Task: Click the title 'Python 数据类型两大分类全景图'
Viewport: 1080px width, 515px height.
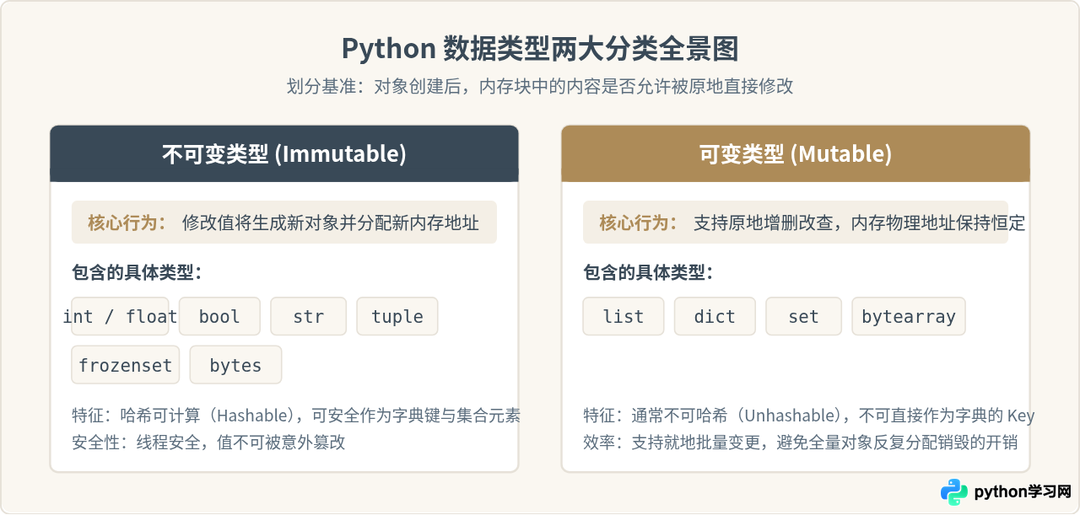Action: (540, 48)
